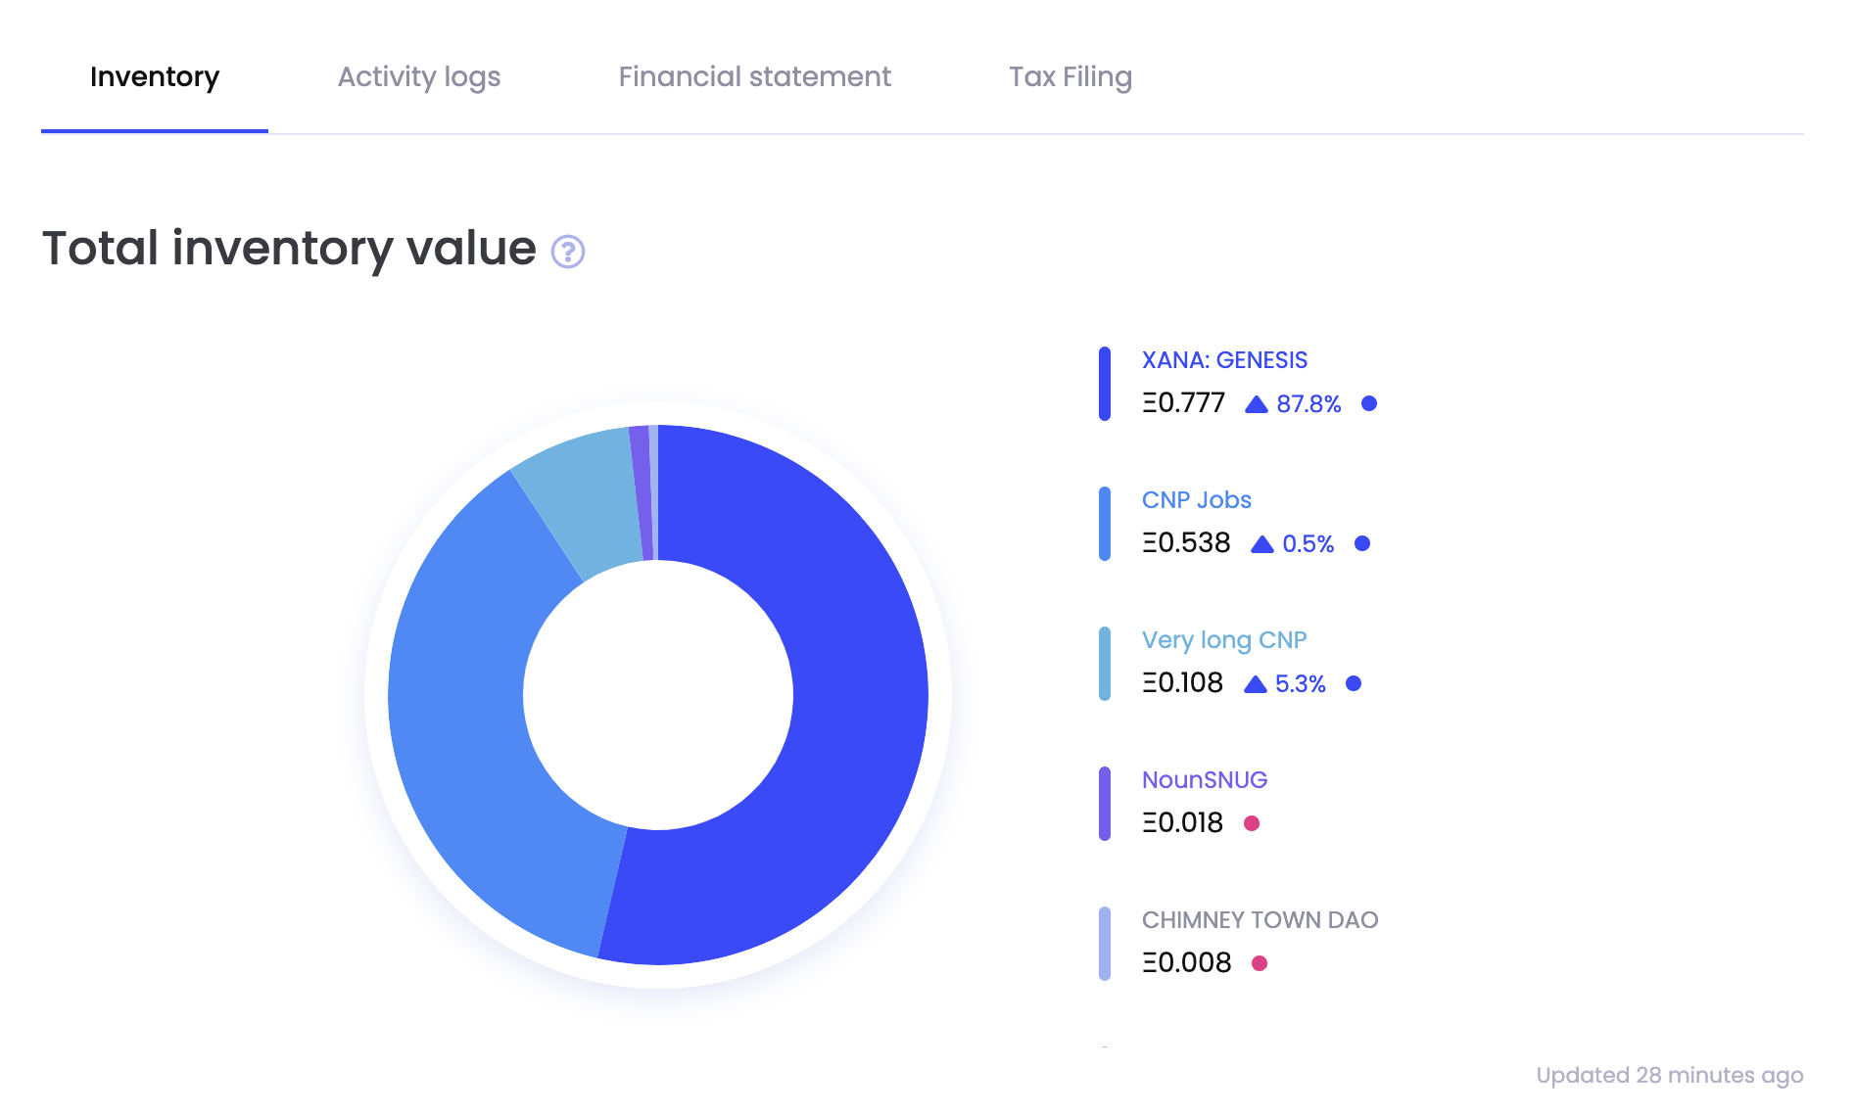Image resolution: width=1855 pixels, height=1116 pixels.
Task: Click the pink dot beside CHIMNEY TOWN DAO value
Action: pyautogui.click(x=1259, y=963)
